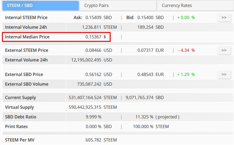Image resolution: width=234 pixels, height=145 pixels.
Task: Select the 0.15367 median price value
Action: point(93,37)
